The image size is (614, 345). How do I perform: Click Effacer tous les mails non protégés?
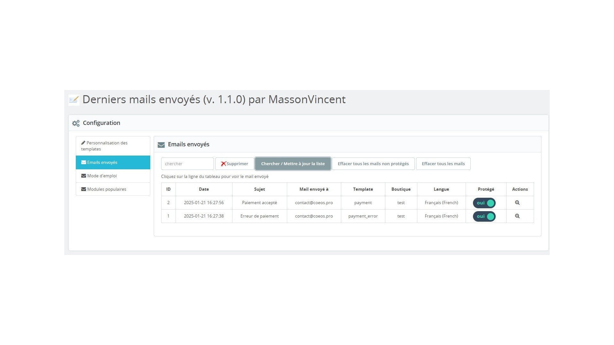click(x=373, y=164)
